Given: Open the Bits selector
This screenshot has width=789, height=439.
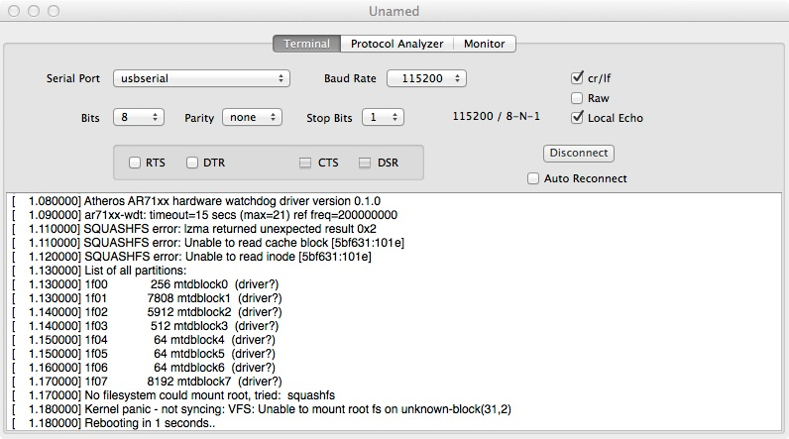Looking at the screenshot, I should click(x=138, y=117).
